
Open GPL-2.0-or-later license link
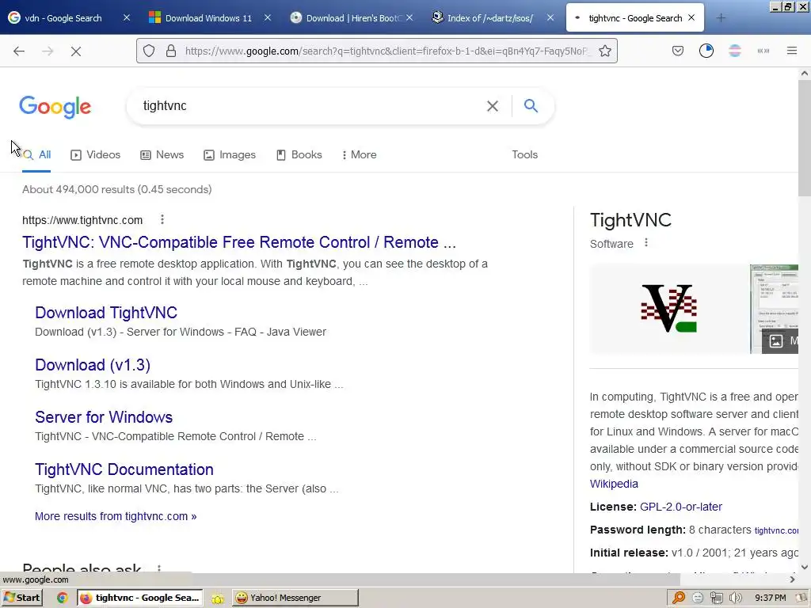click(680, 507)
